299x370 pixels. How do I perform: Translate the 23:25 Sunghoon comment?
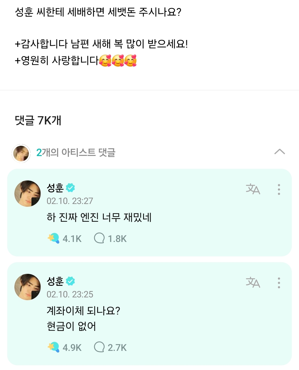point(253,282)
